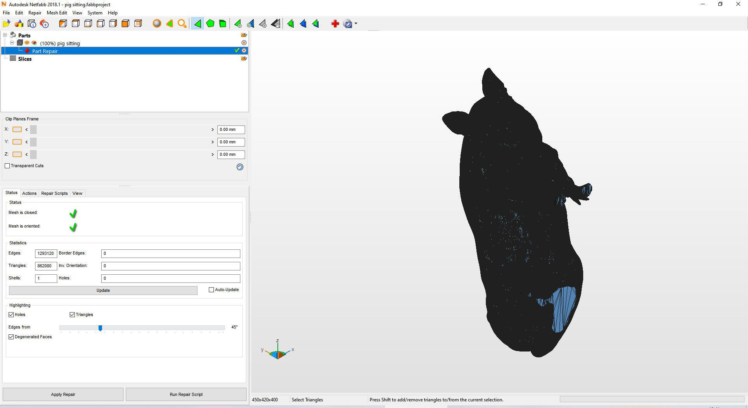Toggle the Z clip plane button
748x408 pixels.
(17, 154)
